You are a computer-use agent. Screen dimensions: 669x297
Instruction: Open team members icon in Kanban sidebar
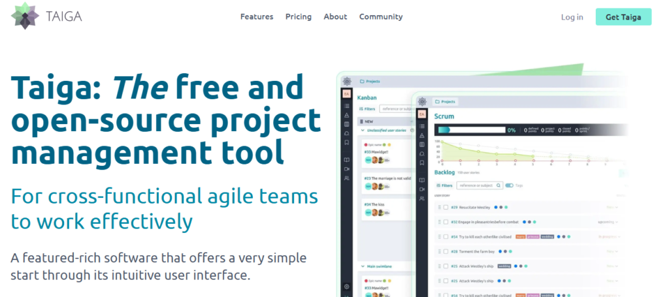347,178
